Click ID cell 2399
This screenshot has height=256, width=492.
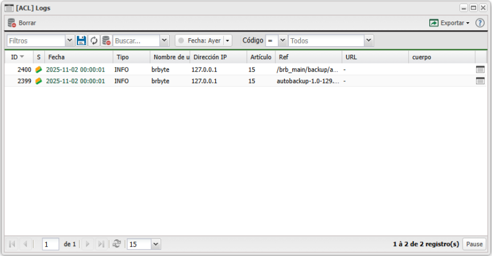coord(24,81)
